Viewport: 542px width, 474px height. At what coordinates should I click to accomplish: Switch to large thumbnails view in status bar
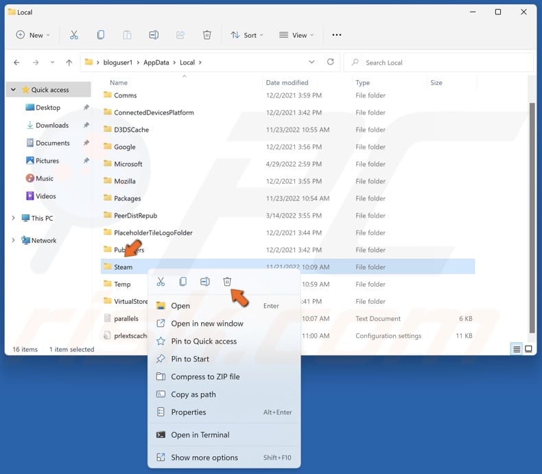coord(528,349)
